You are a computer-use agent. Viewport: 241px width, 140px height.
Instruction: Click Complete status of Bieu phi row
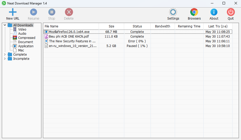pos(137,36)
